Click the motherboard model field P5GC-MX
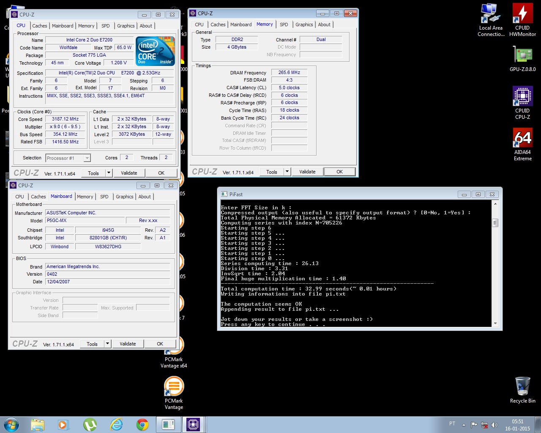541x433 pixels. [85, 220]
